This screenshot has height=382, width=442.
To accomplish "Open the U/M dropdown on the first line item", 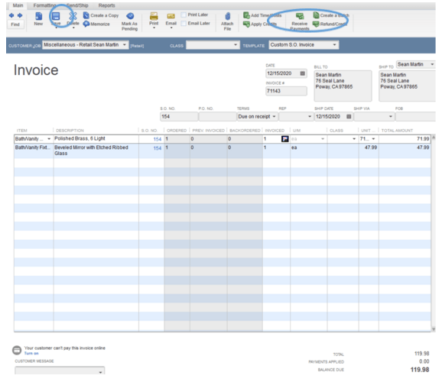I will pos(323,138).
